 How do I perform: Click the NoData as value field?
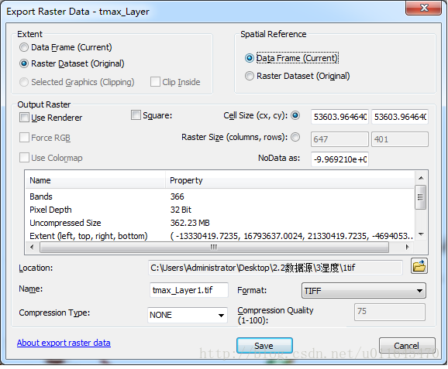tap(339, 159)
